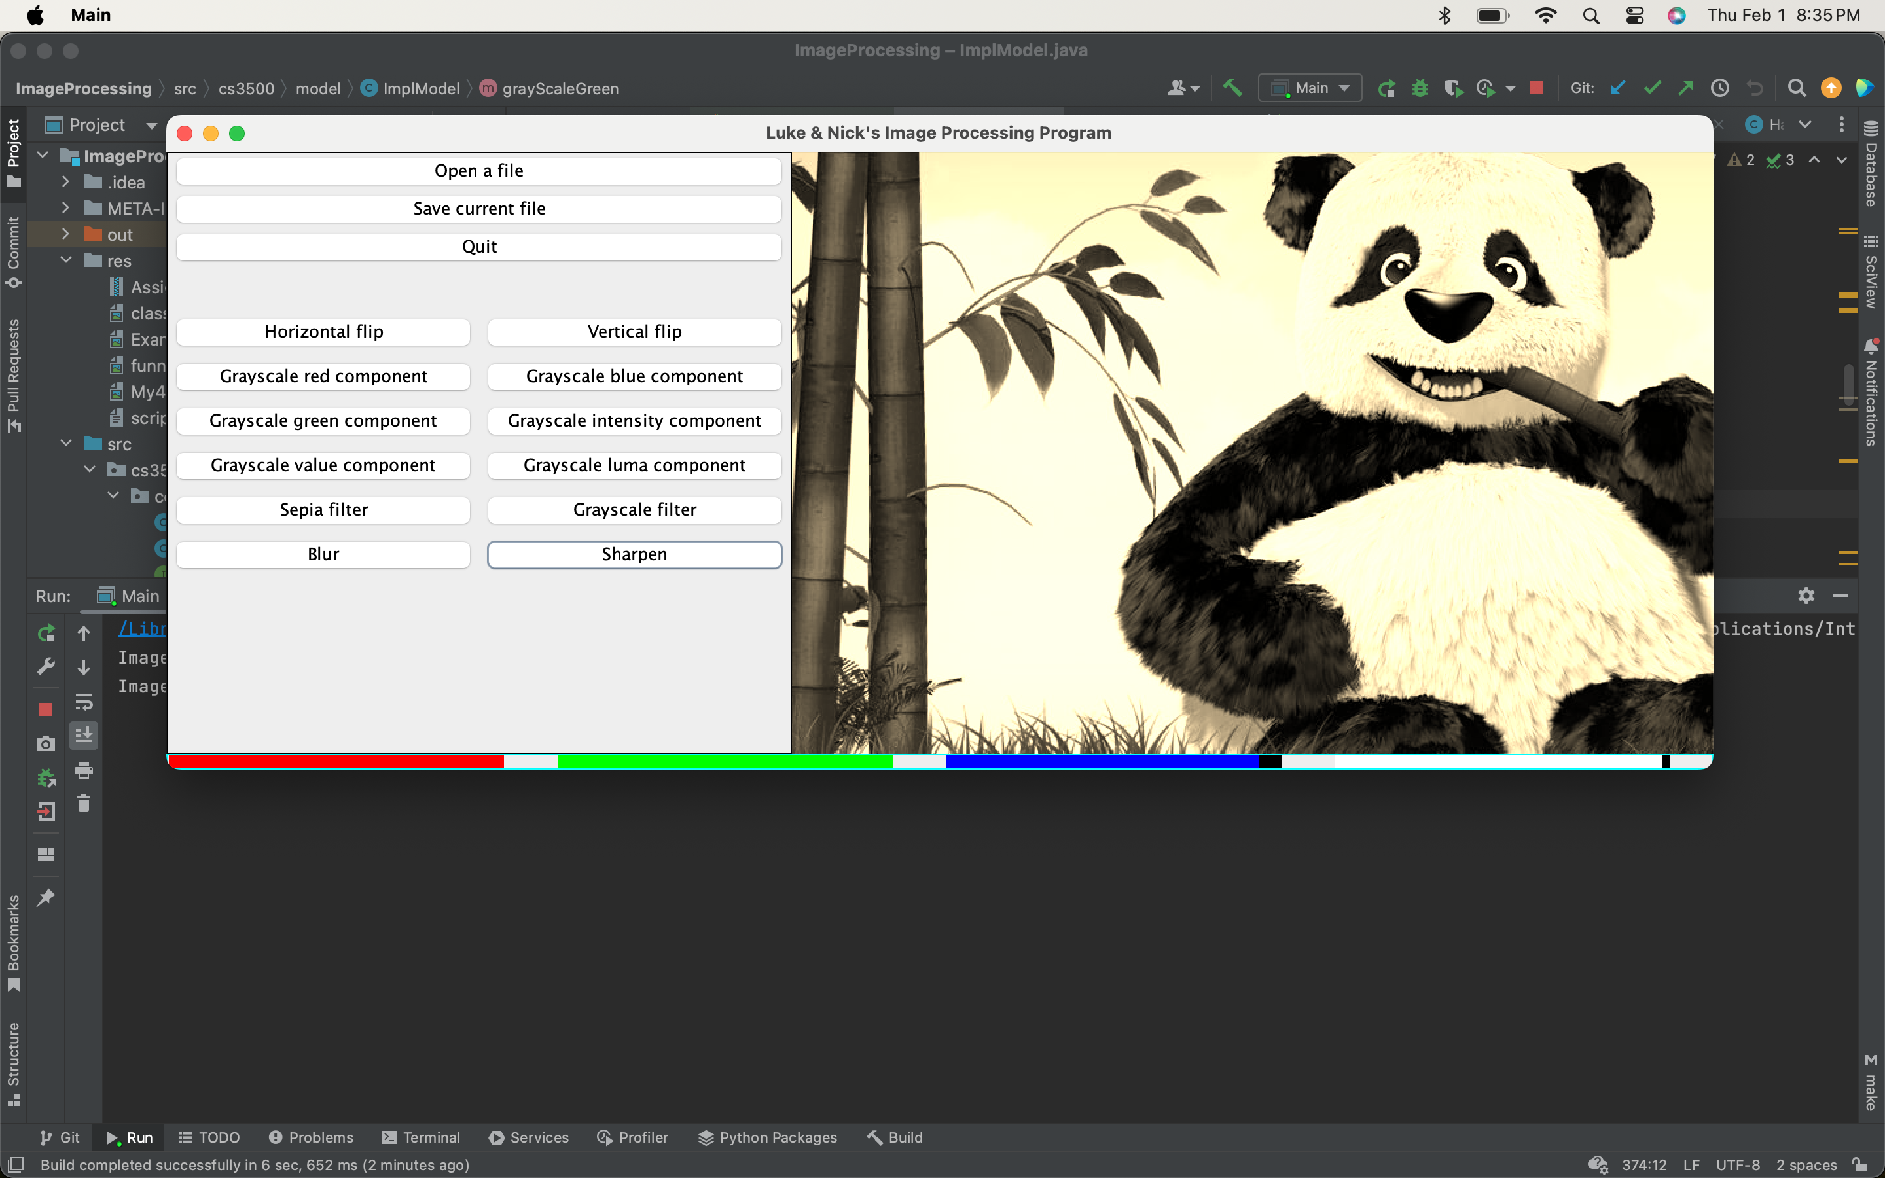Open the Main menu in the menu bar
The height and width of the screenshot is (1178, 1885).
pyautogui.click(x=90, y=15)
